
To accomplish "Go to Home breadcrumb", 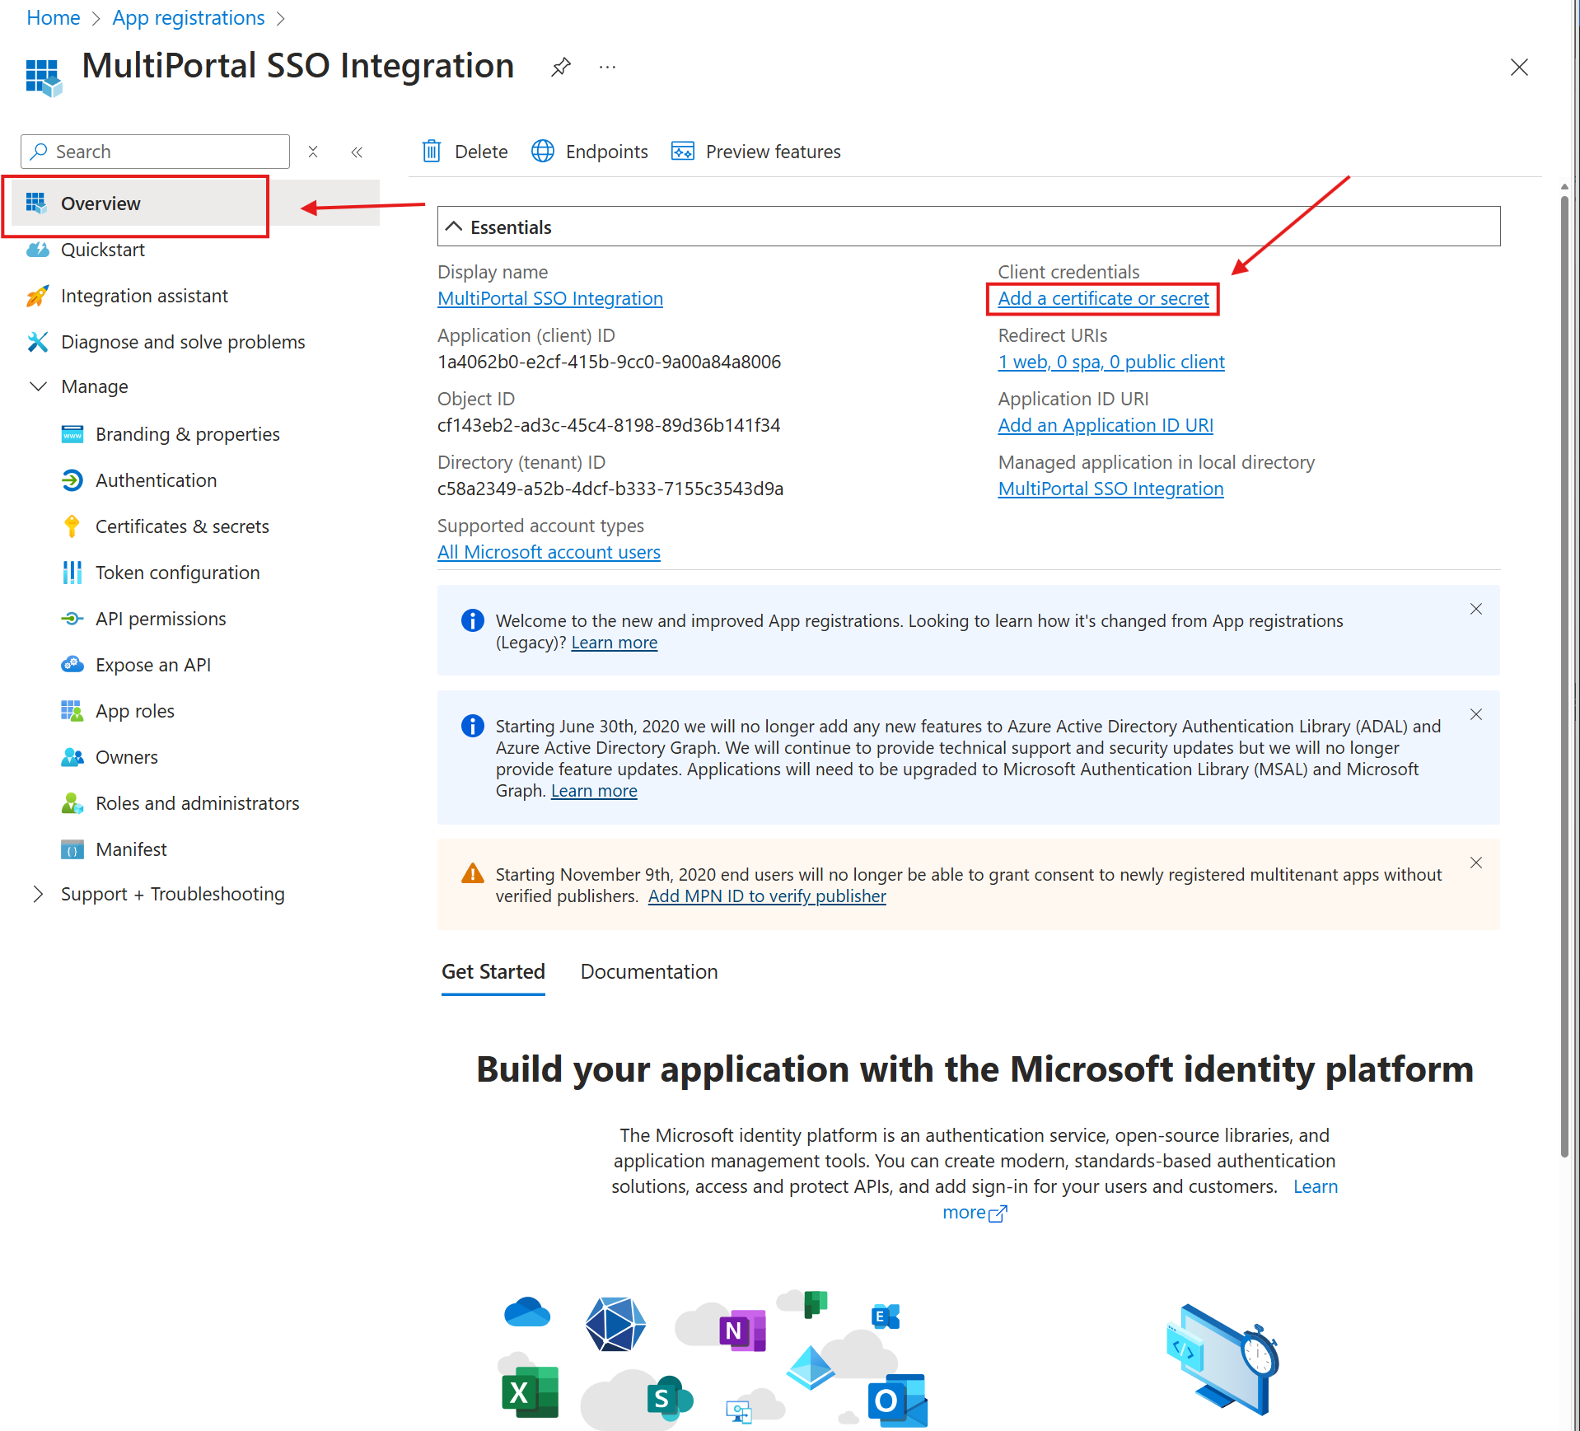I will coord(54,17).
